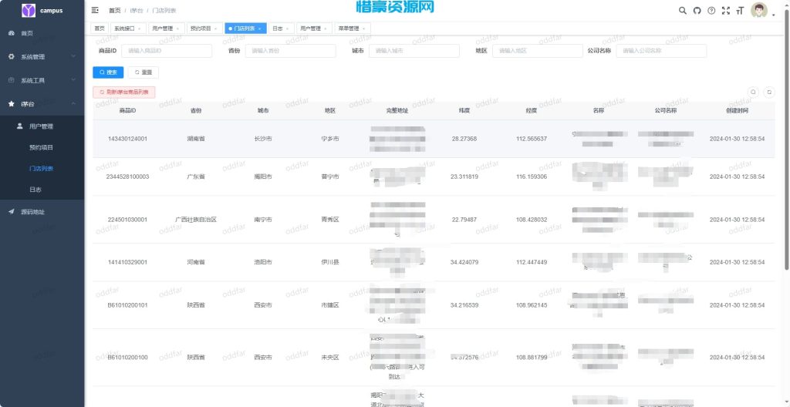The height and width of the screenshot is (407, 790).
Task: Open the help question-mark icon
Action: (711, 11)
